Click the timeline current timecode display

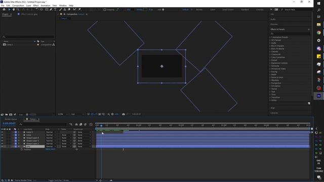click(x=9, y=123)
